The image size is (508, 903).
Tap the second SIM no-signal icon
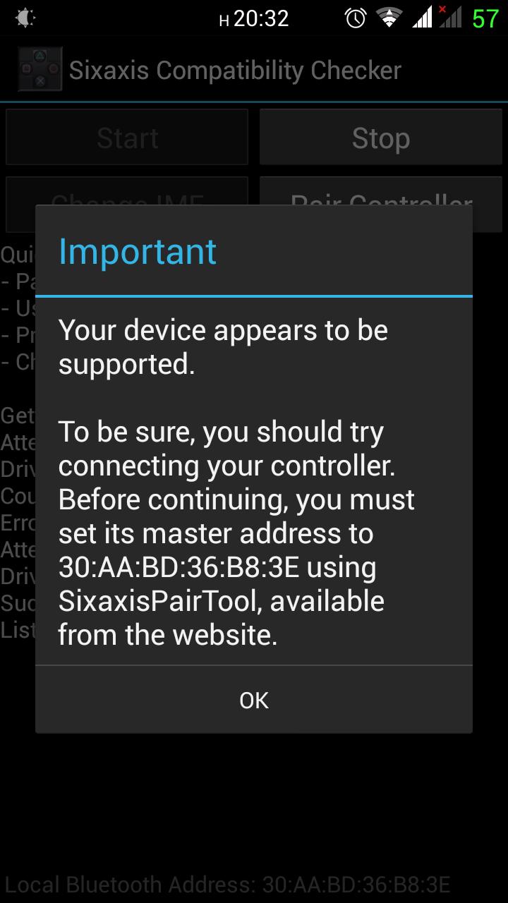coord(449,17)
